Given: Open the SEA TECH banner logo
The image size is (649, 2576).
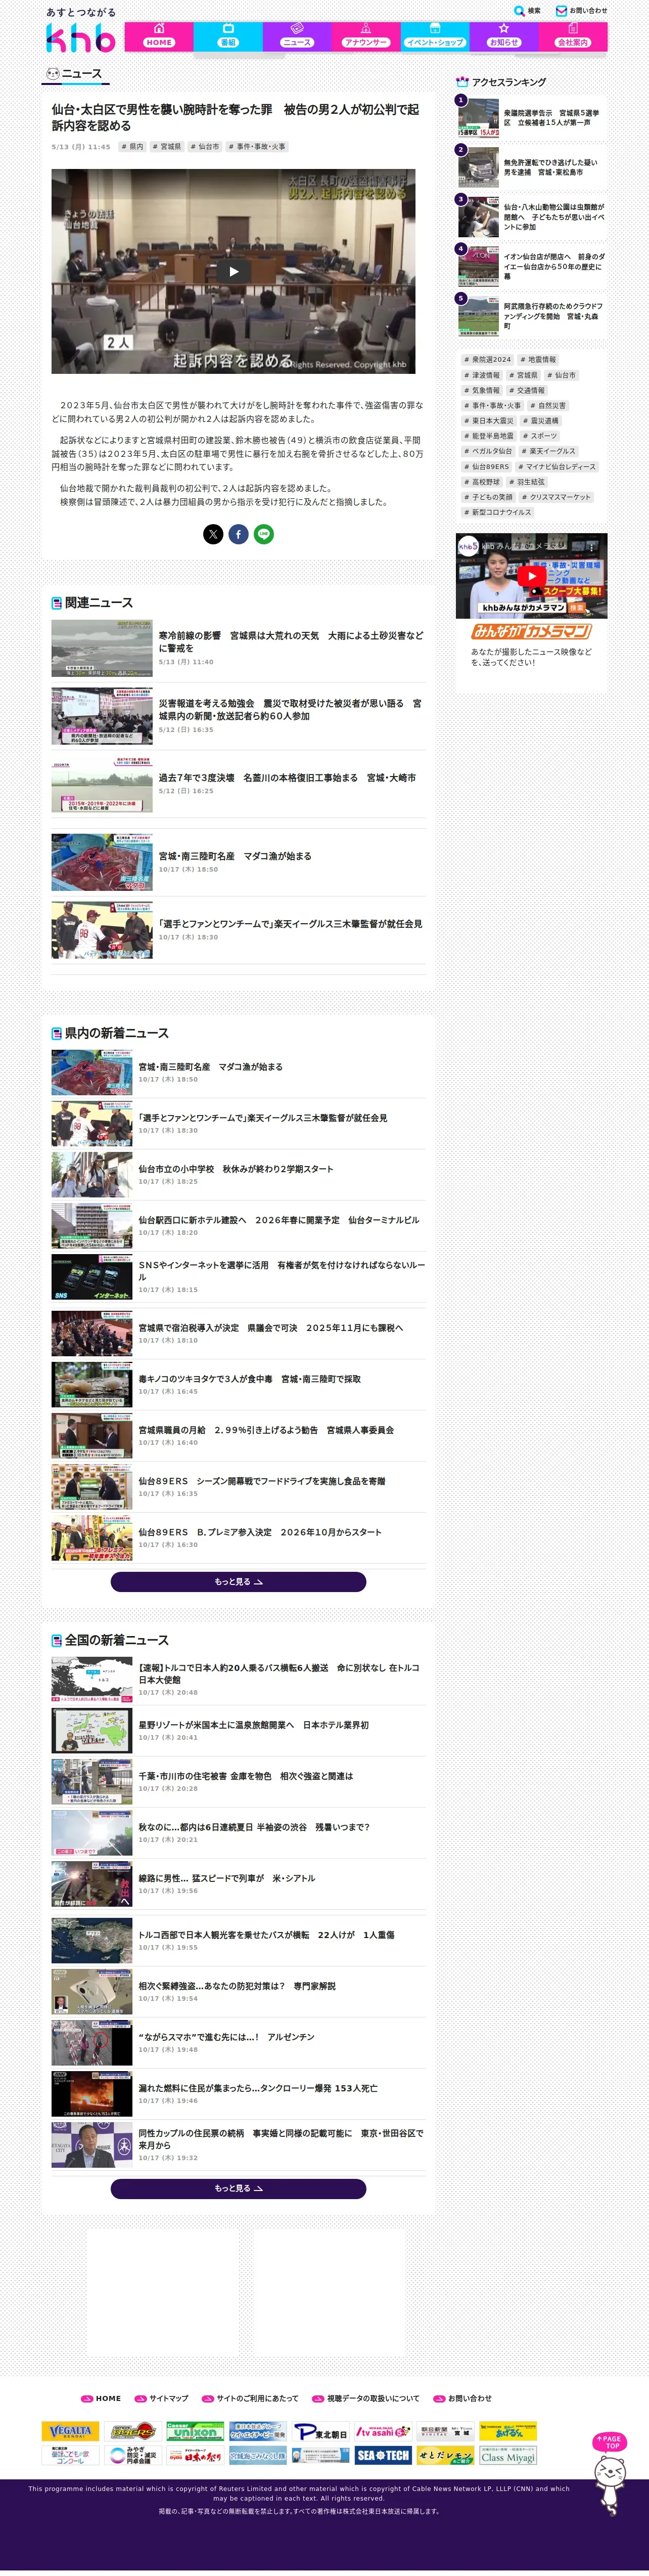Looking at the screenshot, I should [384, 2455].
